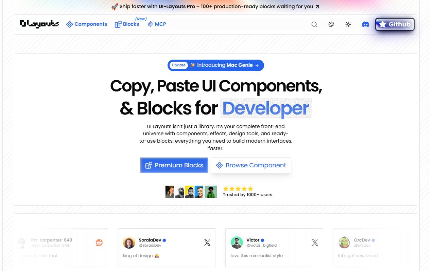
Task: Click the Reddit icon on far-carpenter-649's card
Action: pyautogui.click(x=99, y=243)
